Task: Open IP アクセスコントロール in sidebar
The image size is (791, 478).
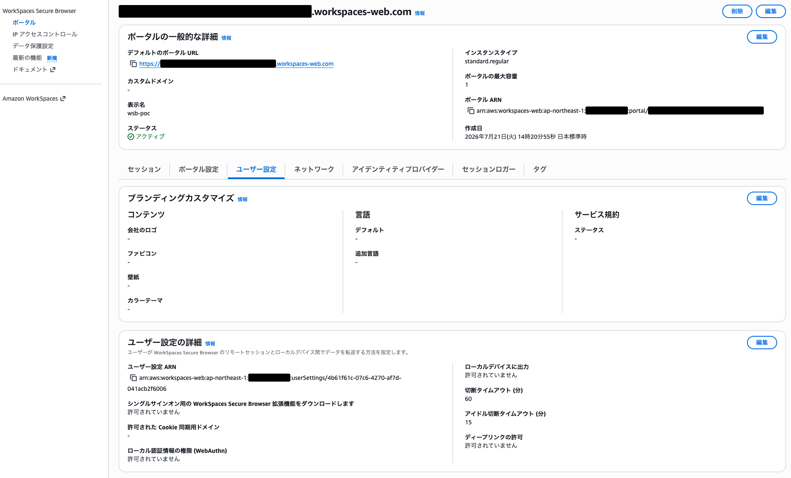Action: pyautogui.click(x=45, y=34)
